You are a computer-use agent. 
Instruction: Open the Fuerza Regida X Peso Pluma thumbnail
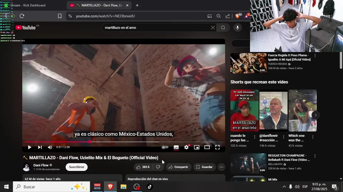tap(248, 63)
